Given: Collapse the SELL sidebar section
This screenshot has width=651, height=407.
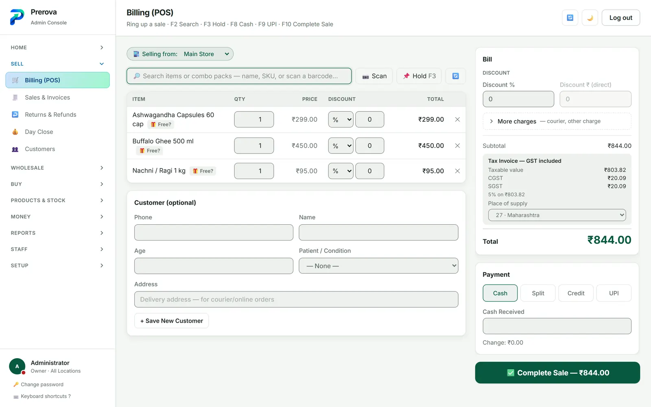Looking at the screenshot, I should point(58,64).
